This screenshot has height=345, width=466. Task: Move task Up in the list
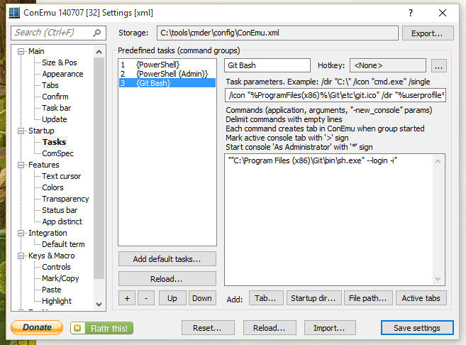172,298
